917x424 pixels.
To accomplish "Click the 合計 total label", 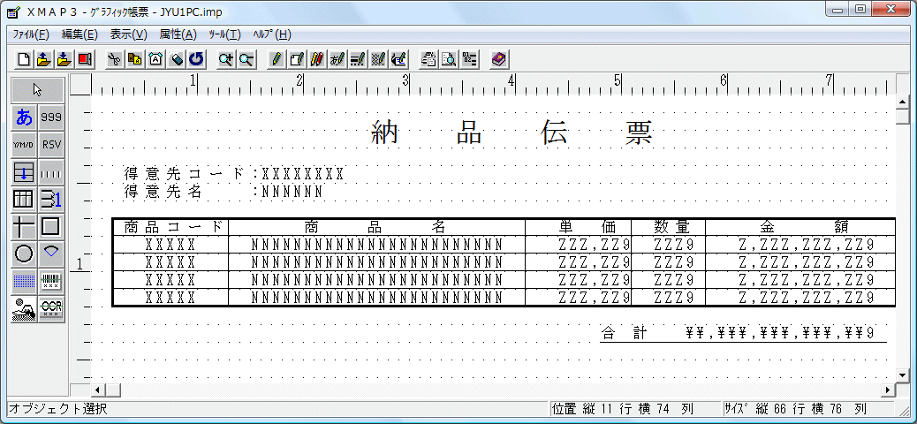I will (x=624, y=333).
